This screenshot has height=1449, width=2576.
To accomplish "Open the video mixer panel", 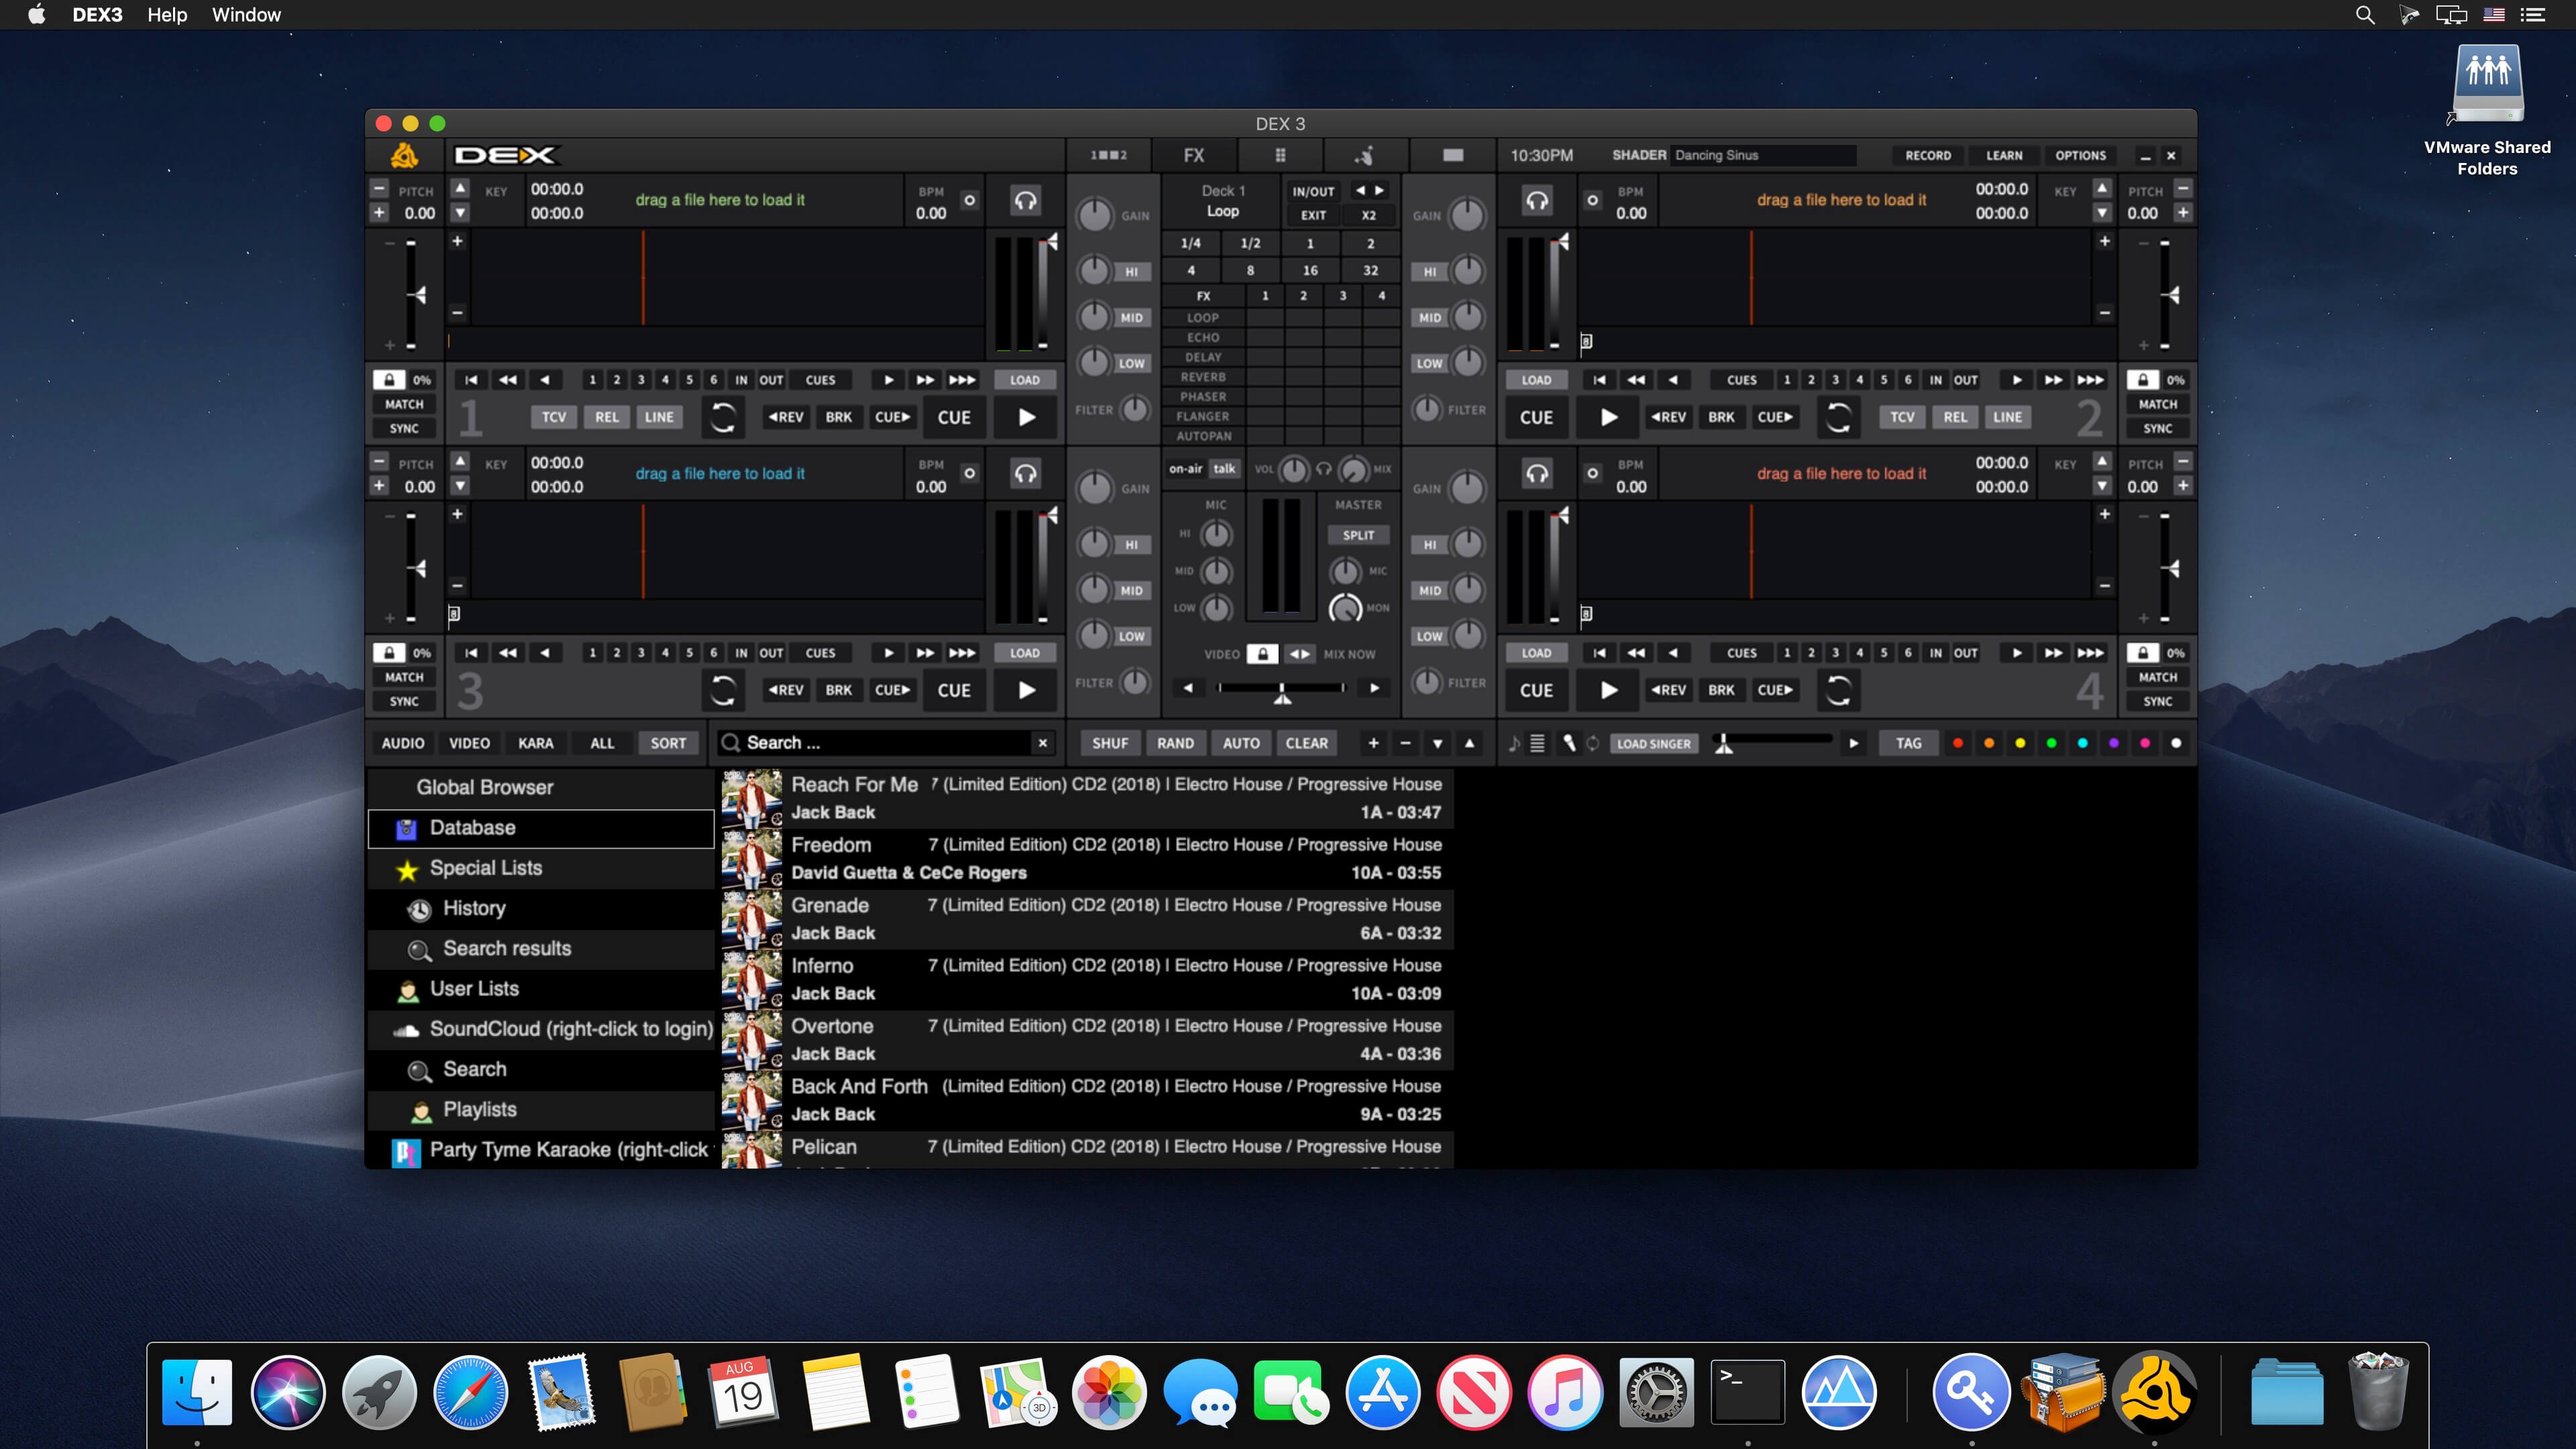I will pos(1452,155).
